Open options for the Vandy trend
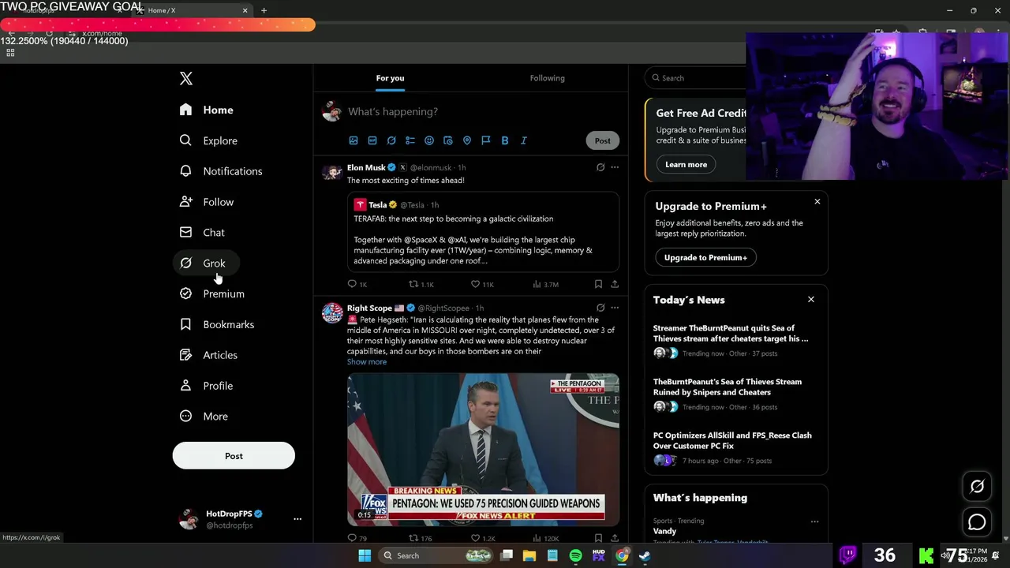Image resolution: width=1010 pixels, height=568 pixels. tap(814, 521)
